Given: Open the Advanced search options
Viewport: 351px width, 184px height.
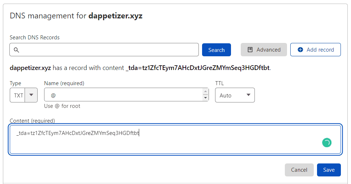Looking at the screenshot, I should (x=264, y=50).
